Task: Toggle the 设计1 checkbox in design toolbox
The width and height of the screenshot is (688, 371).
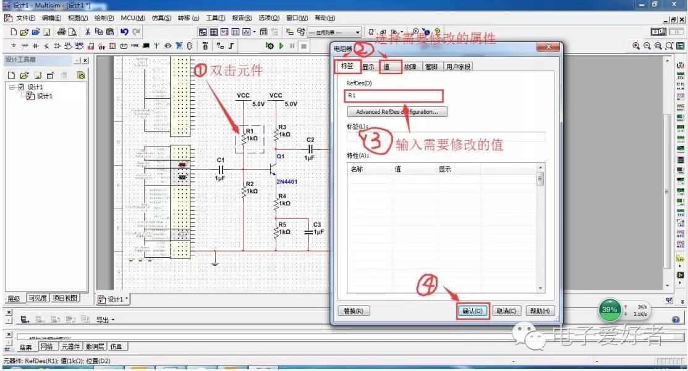Action: [x=20, y=87]
